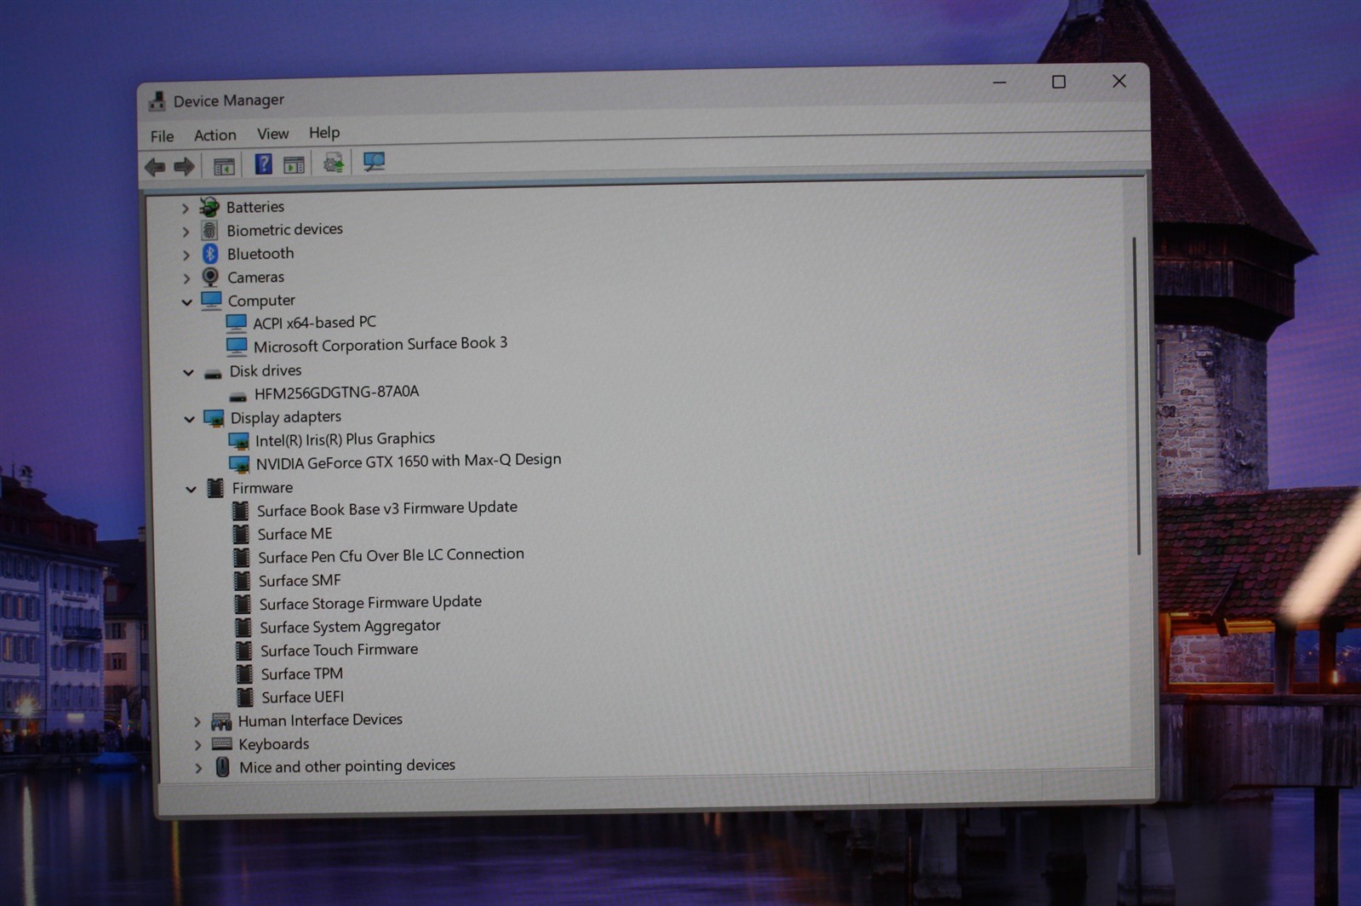Click the Back arrow toolbar icon
The height and width of the screenshot is (906, 1361).
click(x=155, y=167)
